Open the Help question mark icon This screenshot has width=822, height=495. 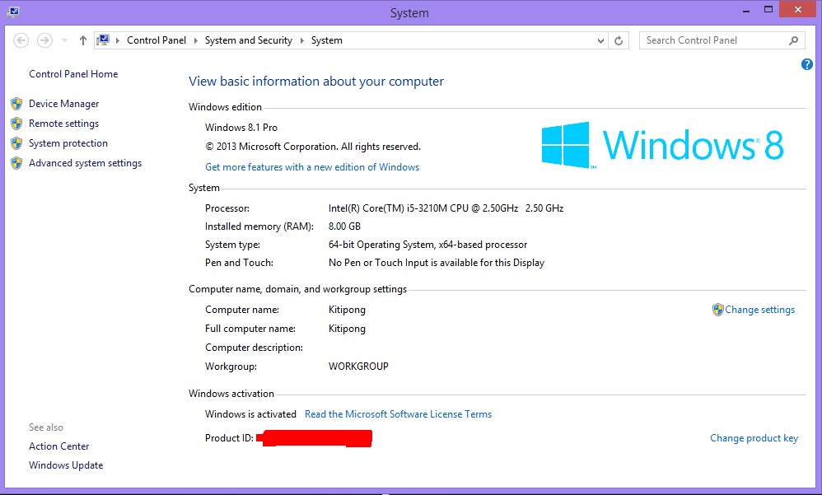(x=807, y=64)
